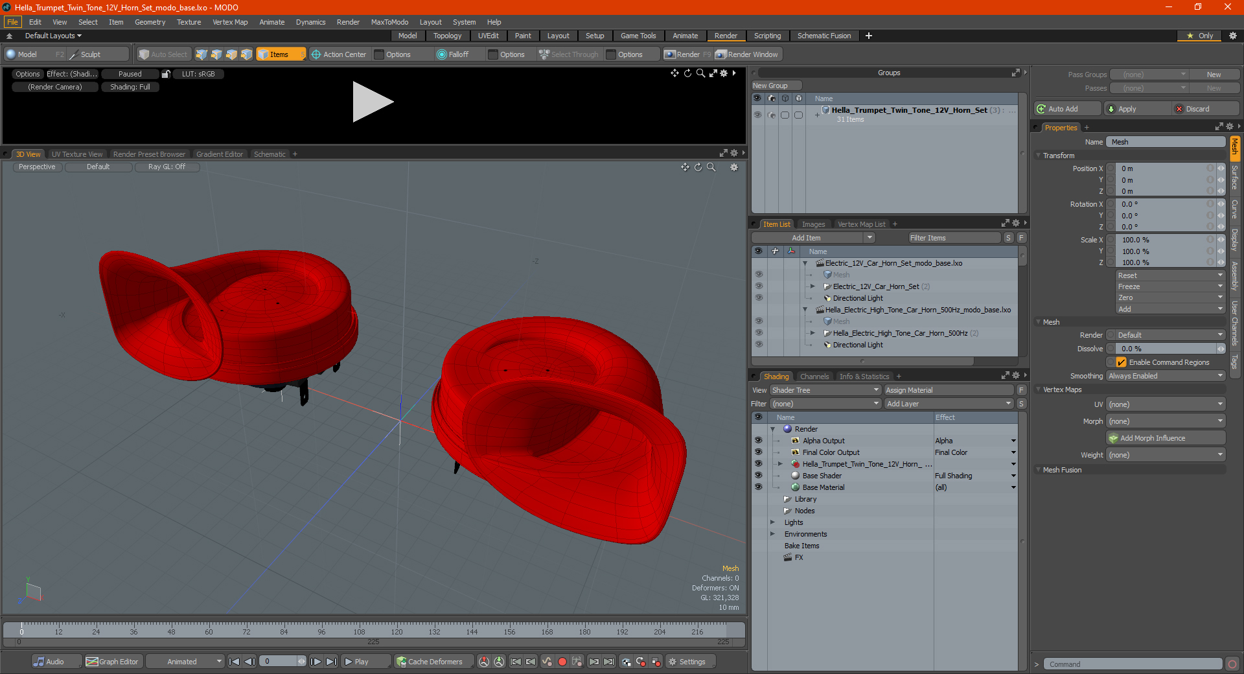Open Smoothing Always Enabled dropdown
Viewport: 1244px width, 674px height.
pos(1166,376)
